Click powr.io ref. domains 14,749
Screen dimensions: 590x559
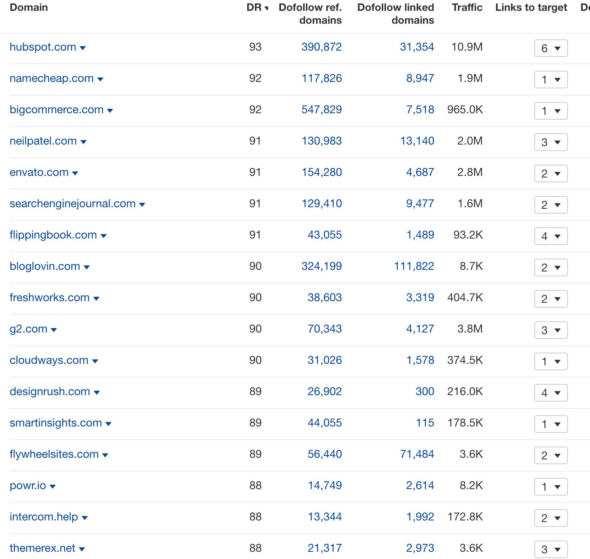(325, 486)
